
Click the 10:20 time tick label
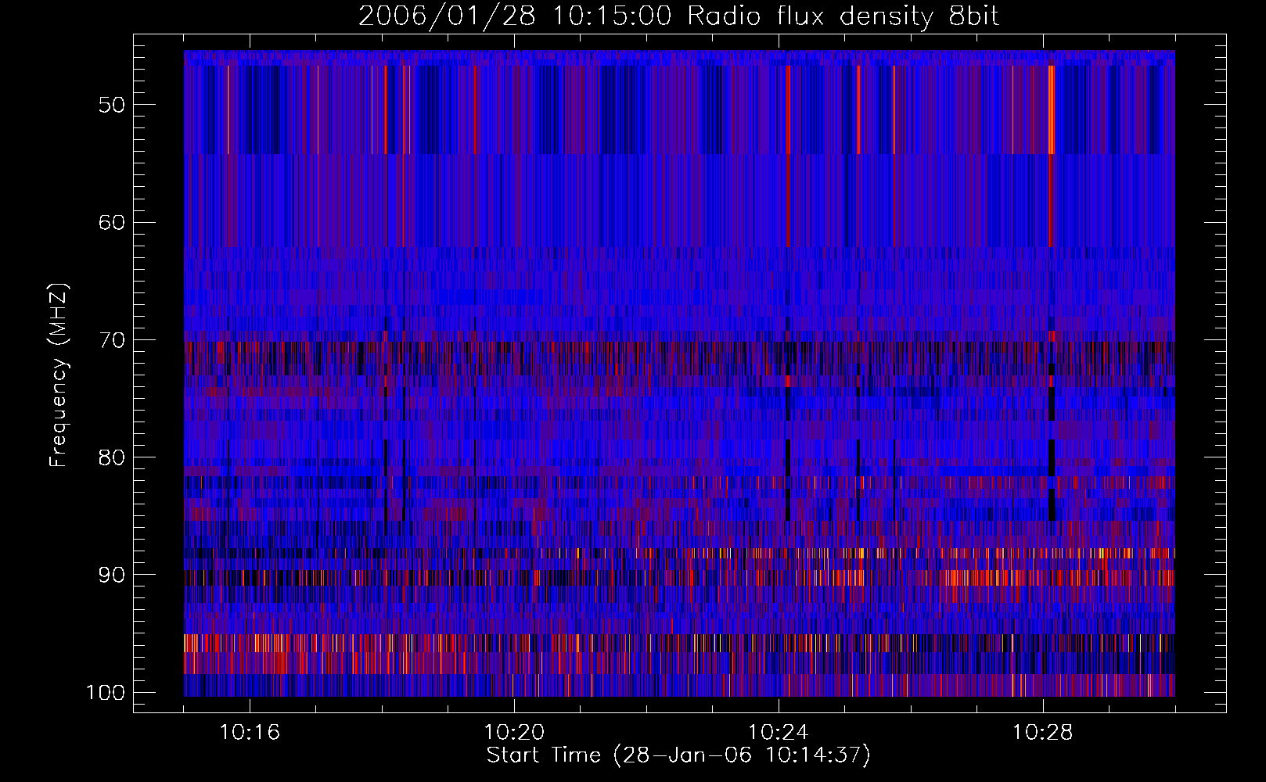pyautogui.click(x=514, y=733)
